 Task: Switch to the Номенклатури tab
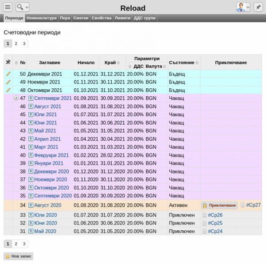[x=42, y=18]
